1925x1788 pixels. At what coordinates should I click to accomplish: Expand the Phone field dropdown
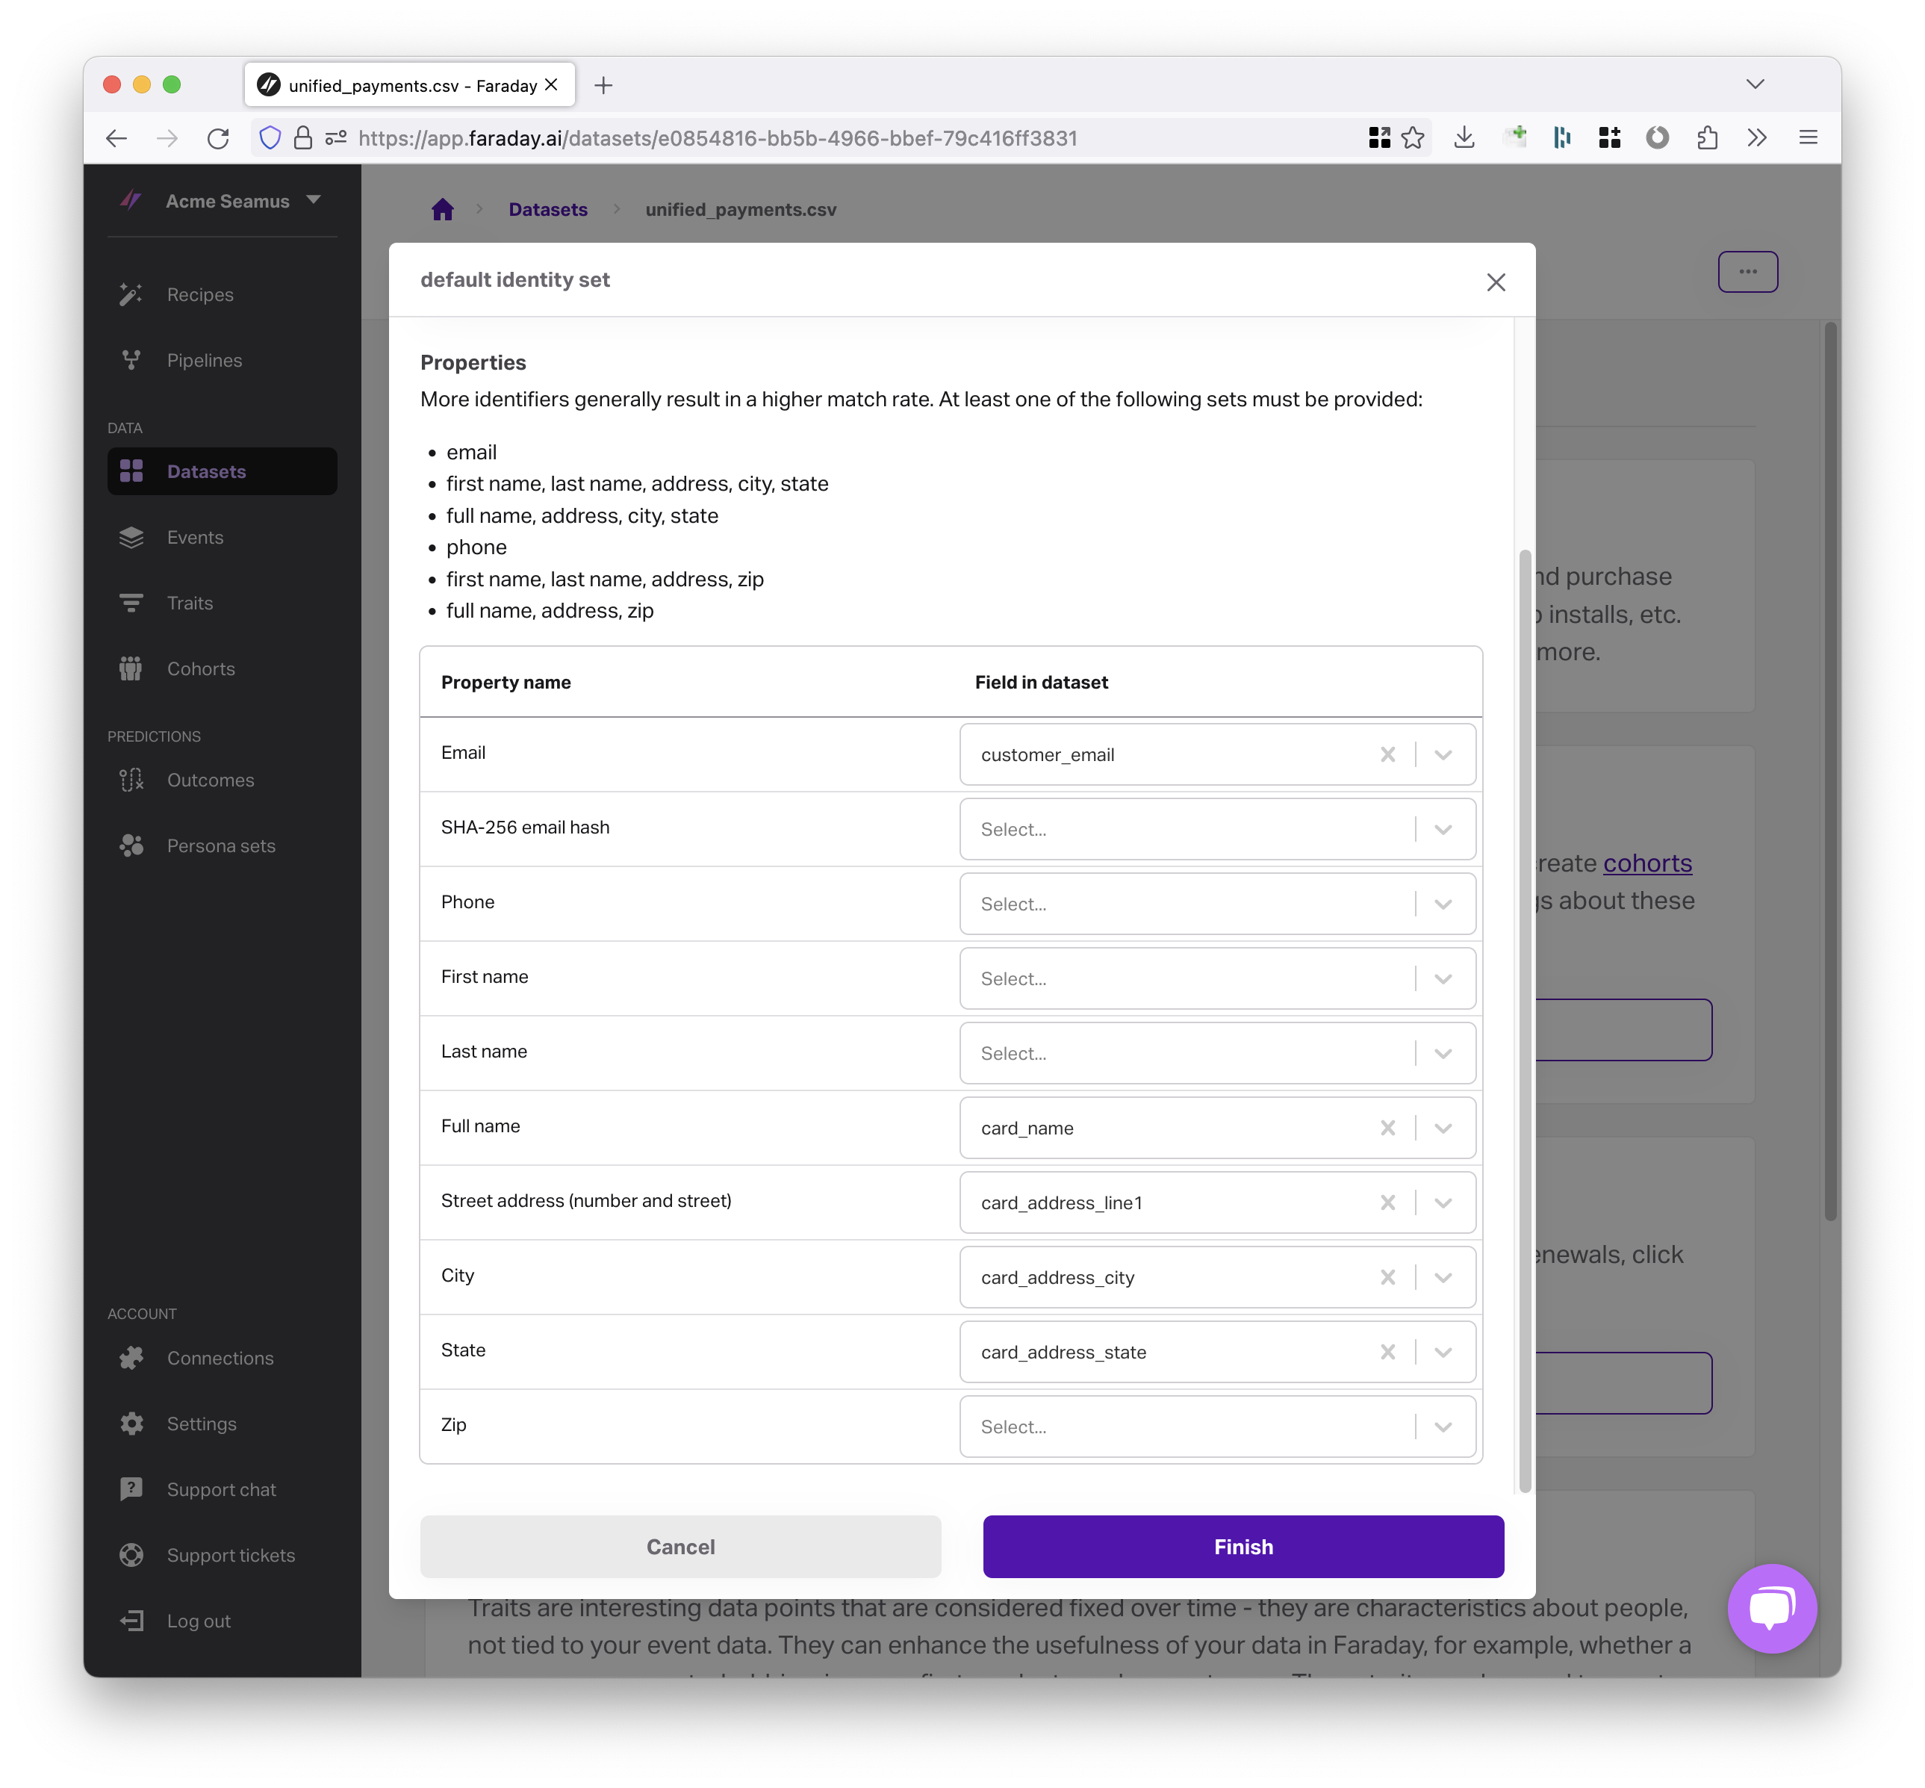click(x=1443, y=902)
